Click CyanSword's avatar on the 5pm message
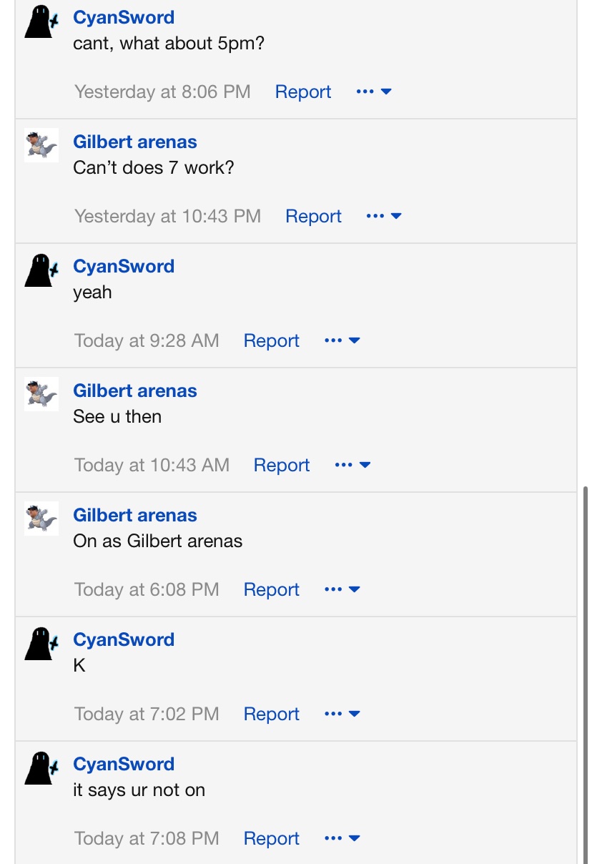 (41, 22)
